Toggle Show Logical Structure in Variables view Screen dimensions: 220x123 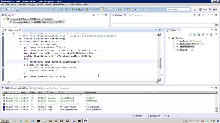(x=199, y=15)
